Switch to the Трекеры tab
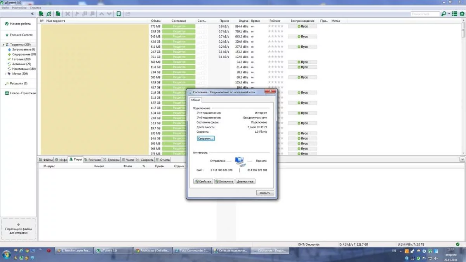The image size is (466, 262). pos(111,160)
